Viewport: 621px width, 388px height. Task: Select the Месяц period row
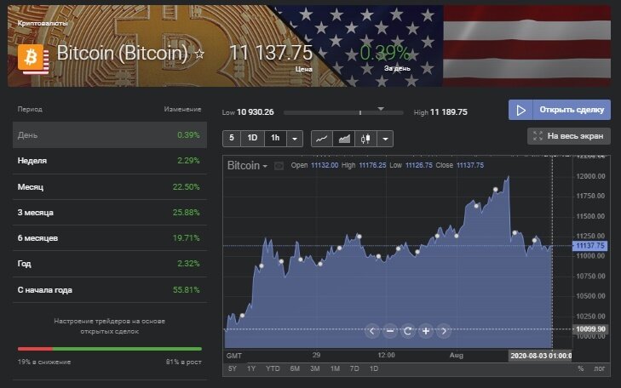(109, 186)
